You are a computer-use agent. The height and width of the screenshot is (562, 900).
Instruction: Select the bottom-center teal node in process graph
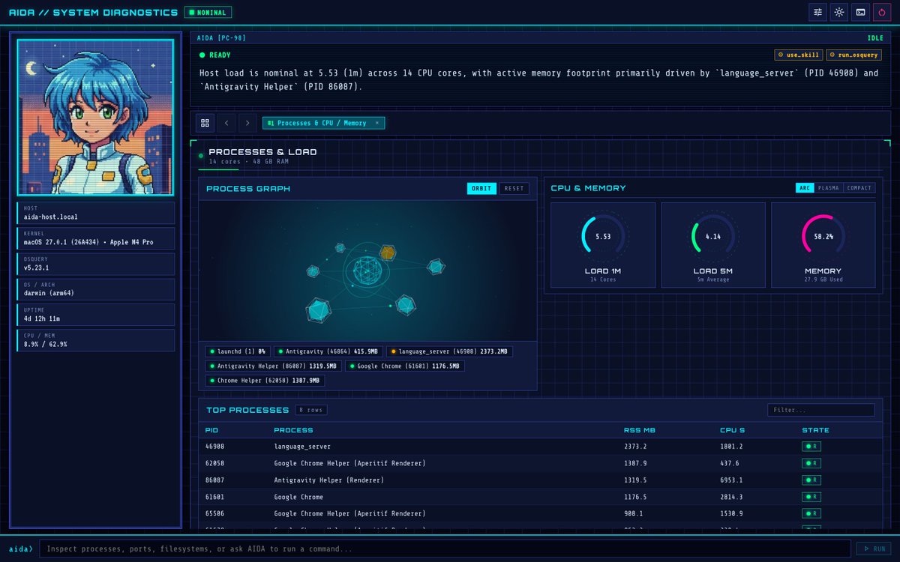[x=405, y=303]
